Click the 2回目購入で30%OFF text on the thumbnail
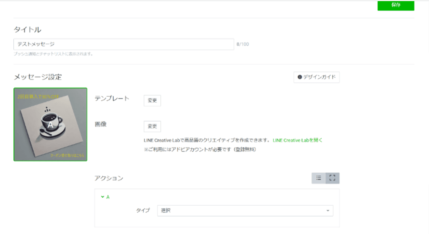Viewport: 429px width, 234px height. (x=38, y=97)
